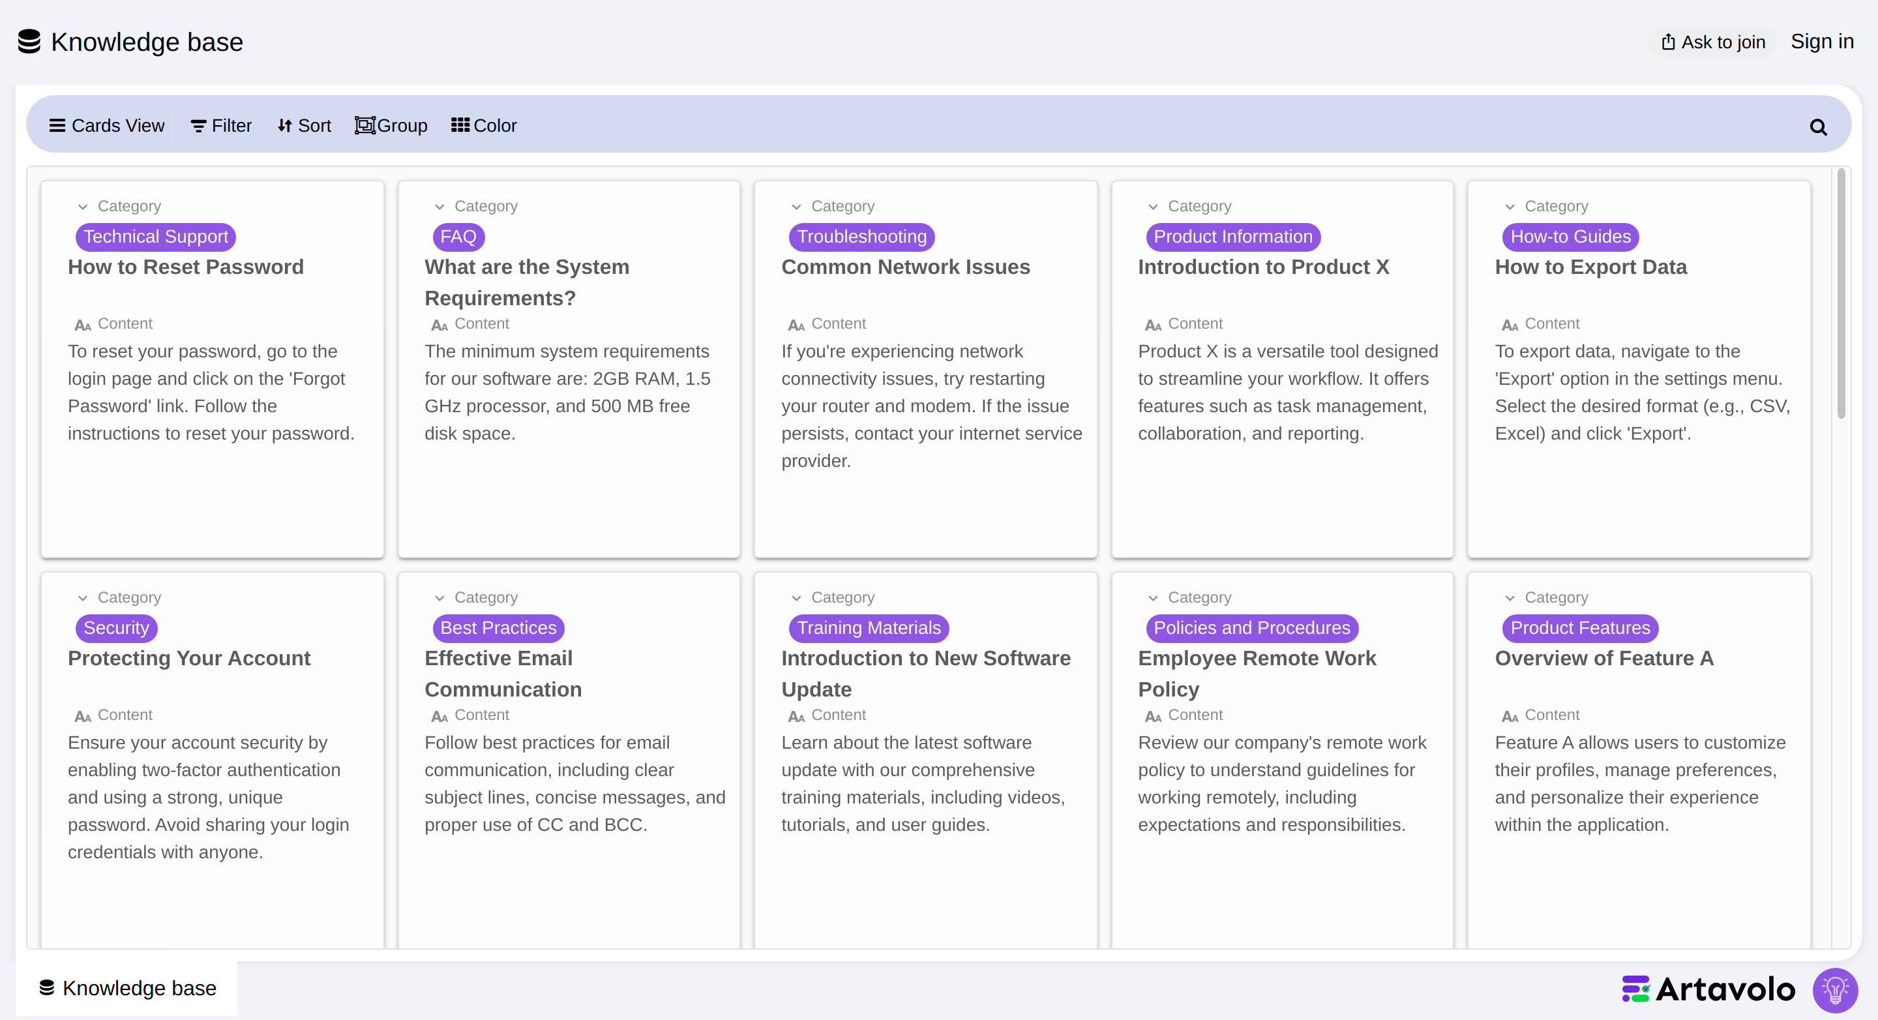Click the text starting 'To reset your password'
This screenshot has width=1878, height=1020.
pyautogui.click(x=211, y=392)
